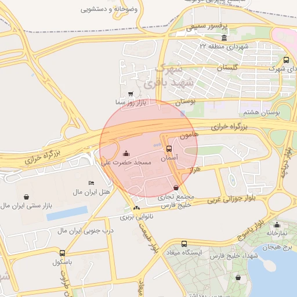Click the نانوایی بربری bakery icon
Viewport: 297px width, 297px height.
coord(136,208)
